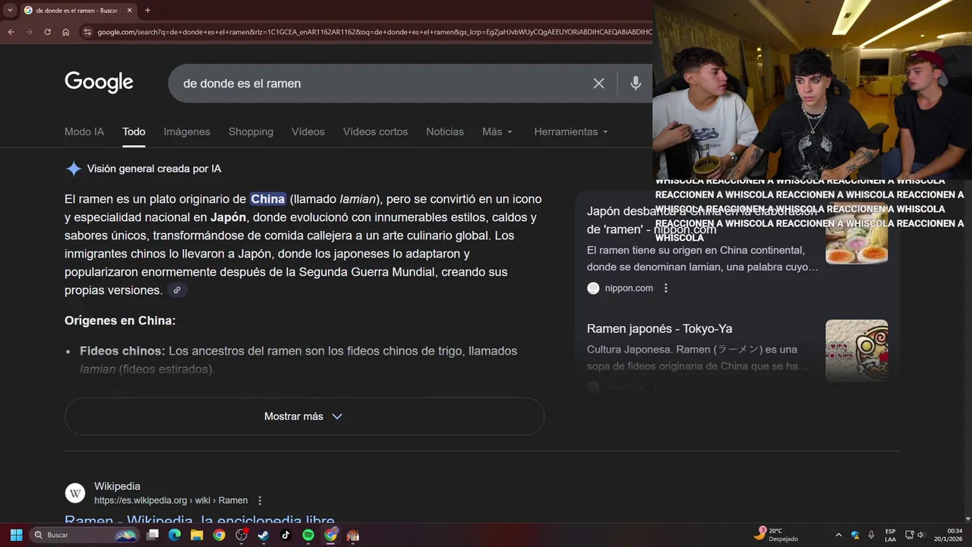The height and width of the screenshot is (547, 972).
Task: Clear the search query with the X
Action: [598, 84]
